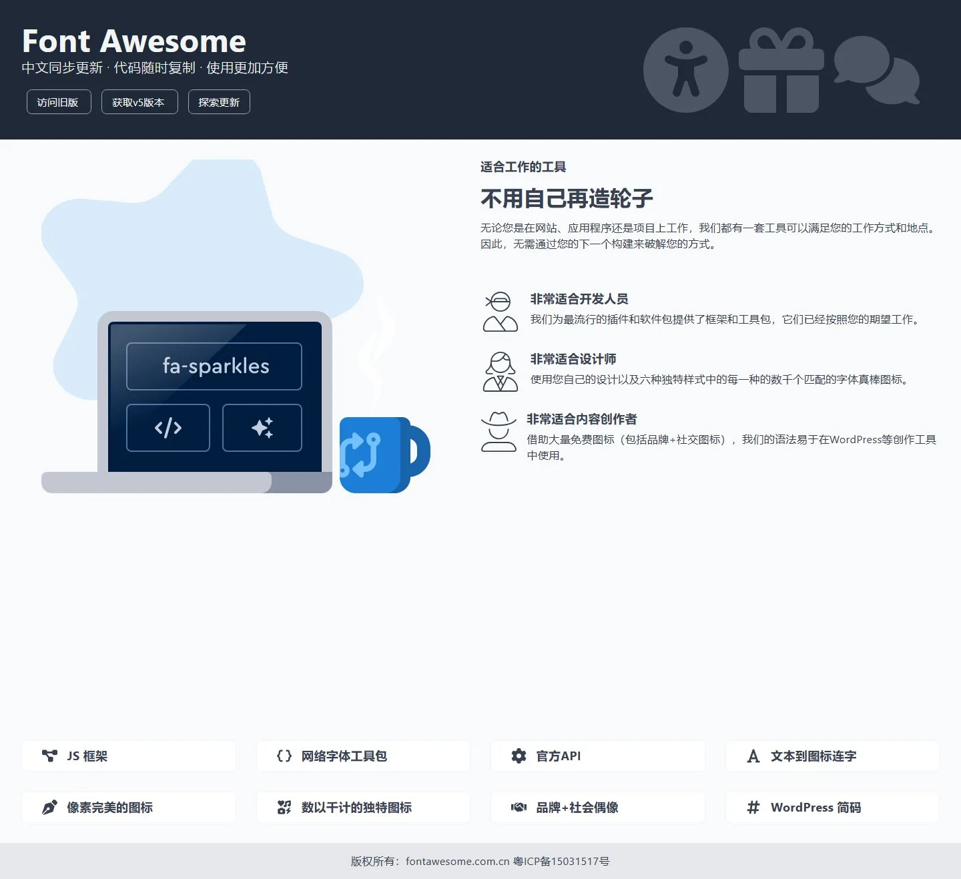Click the JS 框架 nodes icon
Screen dimensions: 961x879
click(49, 756)
